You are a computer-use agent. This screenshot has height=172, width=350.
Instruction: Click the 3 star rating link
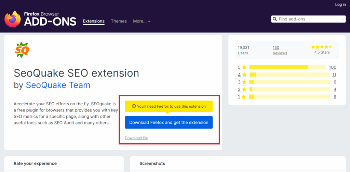[242, 82]
